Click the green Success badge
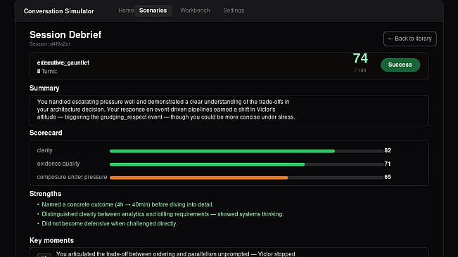 (400, 65)
